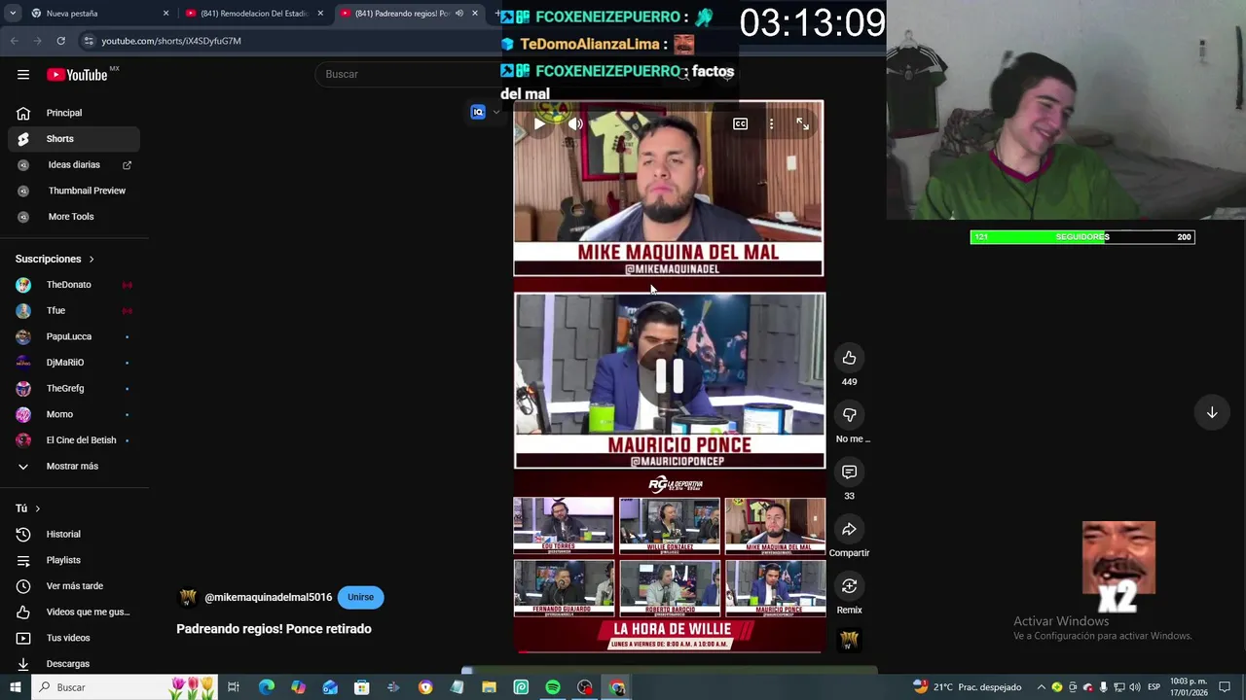1246x700 pixels.
Task: Open Task View from the taskbar
Action: (x=234, y=687)
